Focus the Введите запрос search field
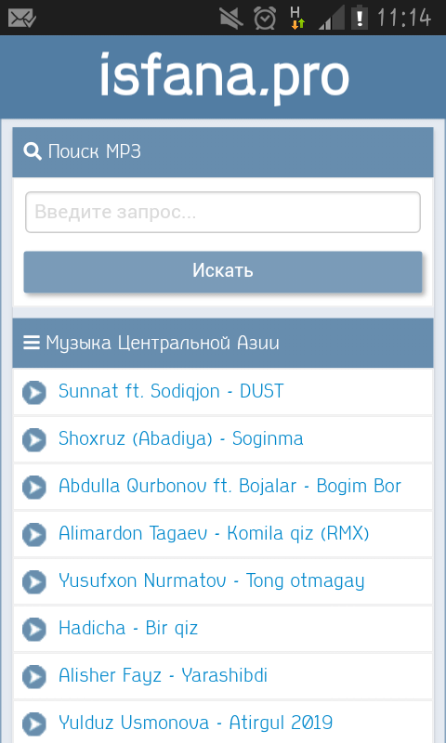This screenshot has width=446, height=743. (223, 213)
